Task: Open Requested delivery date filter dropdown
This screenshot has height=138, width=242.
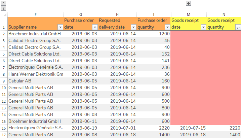Action: coord(133,27)
